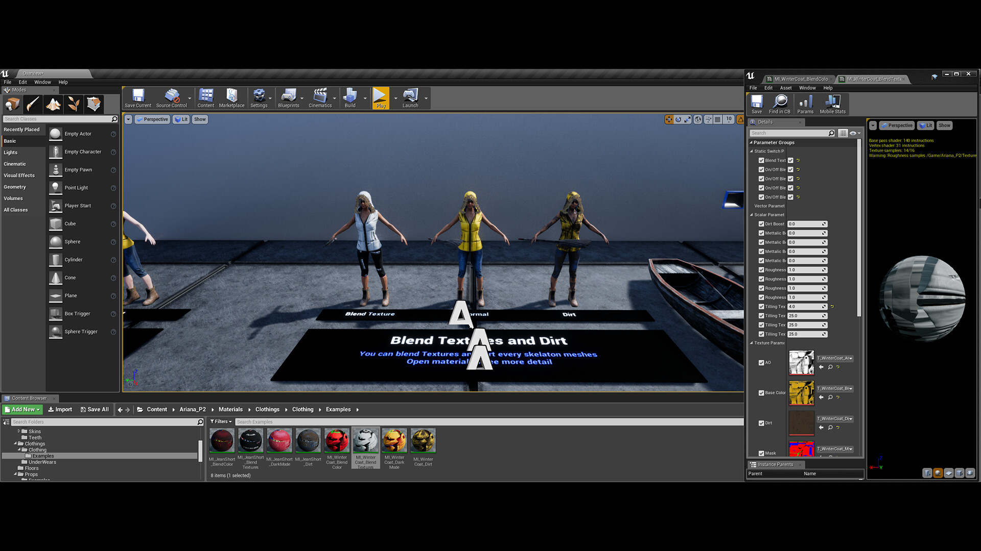Toggle the Blend Text value checkbox

pos(790,161)
